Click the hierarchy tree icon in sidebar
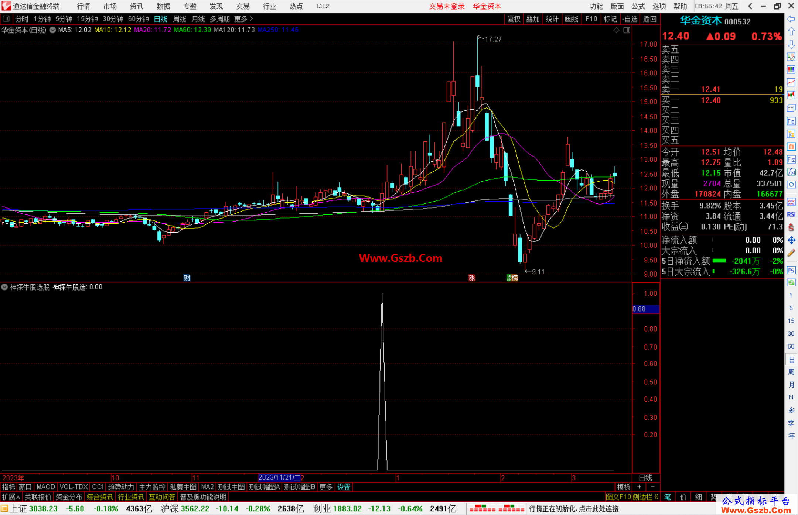The height and width of the screenshot is (515, 798). [791, 134]
